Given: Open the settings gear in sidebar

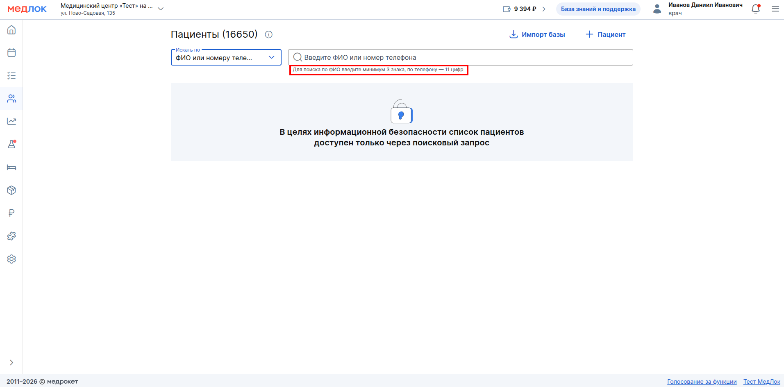Looking at the screenshot, I should point(11,259).
